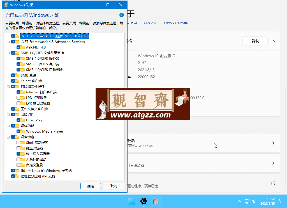Collapse .NET Framework 4.8 Advanced Services node
287x208 pixels.
coord(8,42)
